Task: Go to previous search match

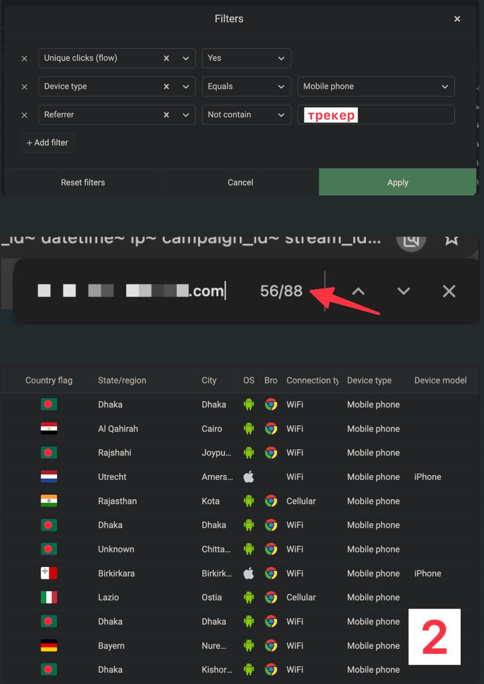Action: [x=358, y=291]
